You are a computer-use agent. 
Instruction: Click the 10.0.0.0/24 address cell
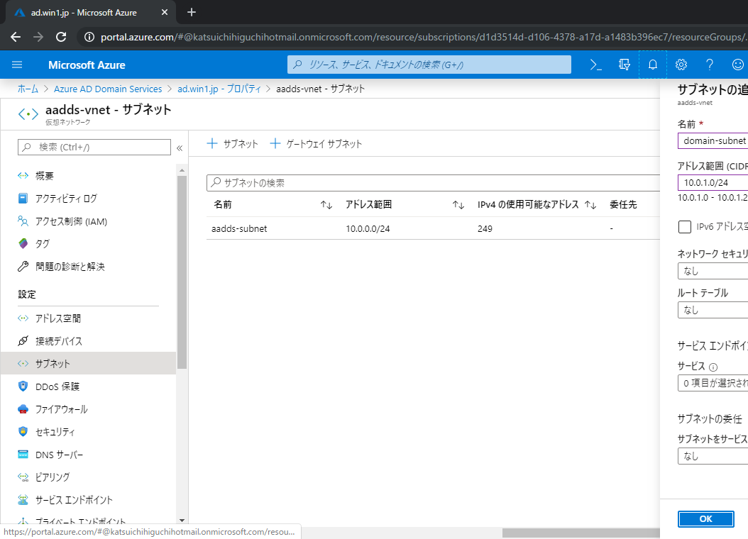368,229
